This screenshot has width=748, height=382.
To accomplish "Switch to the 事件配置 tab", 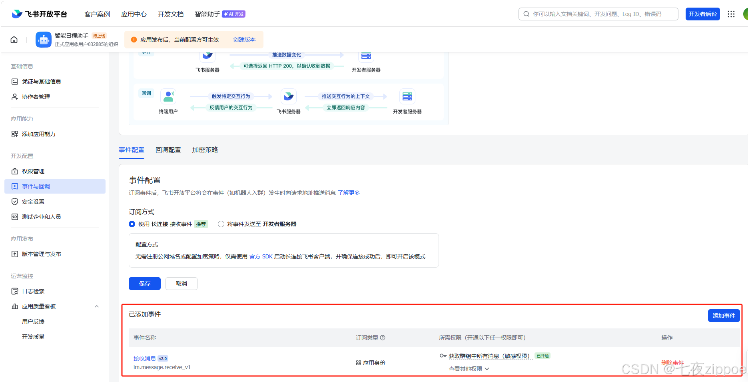I will pos(132,150).
